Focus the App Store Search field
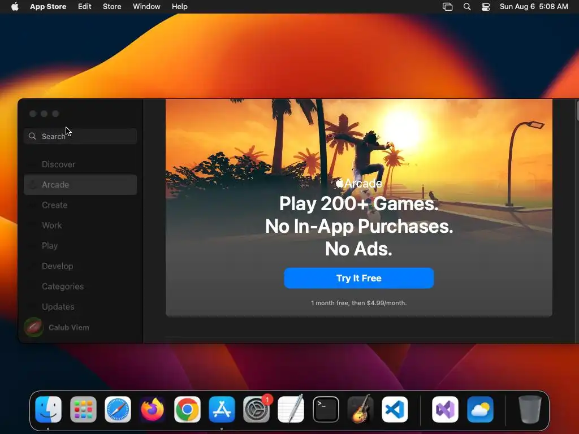Screen dimensions: 579x434 tap(80, 136)
